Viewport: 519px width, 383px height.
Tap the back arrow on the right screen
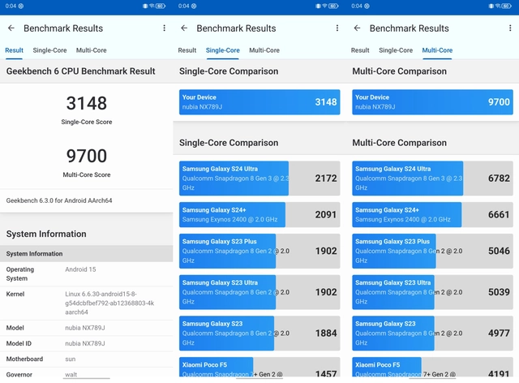(x=358, y=28)
